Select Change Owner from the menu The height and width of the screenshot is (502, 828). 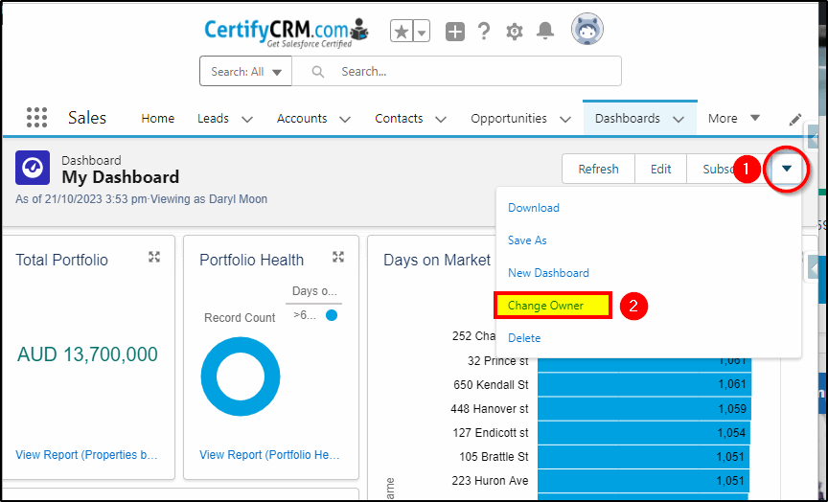click(552, 306)
